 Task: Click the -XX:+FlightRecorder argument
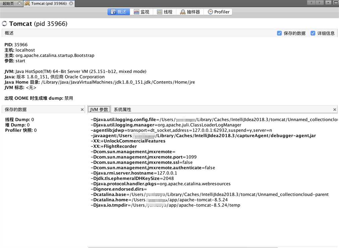[x=114, y=146]
